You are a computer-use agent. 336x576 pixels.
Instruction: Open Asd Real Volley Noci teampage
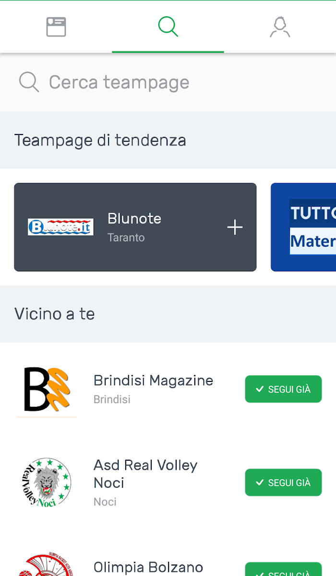coord(145,474)
